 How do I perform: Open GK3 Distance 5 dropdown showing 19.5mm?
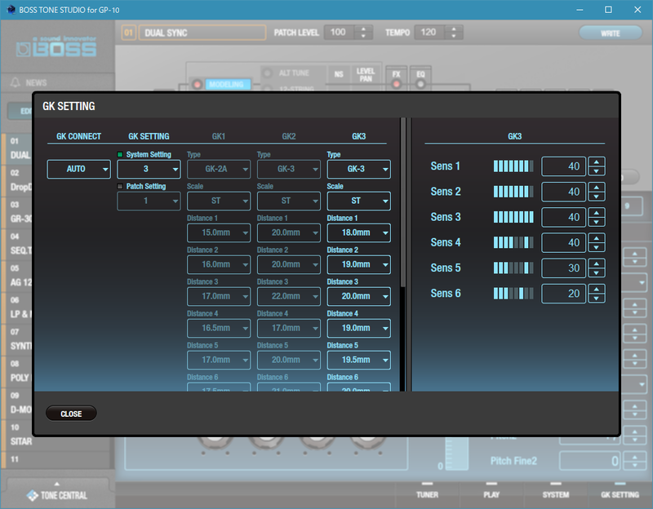coord(358,360)
